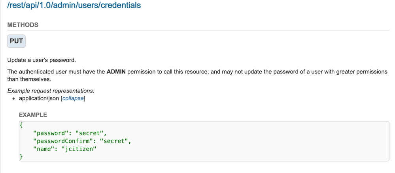The image size is (395, 173).
Task: Click the bullet before application/json
Action: [13, 99]
